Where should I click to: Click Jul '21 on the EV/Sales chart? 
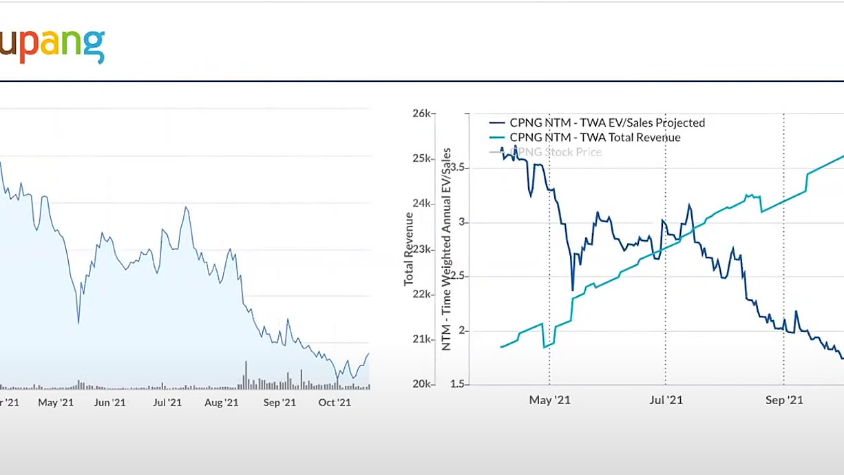click(x=666, y=400)
